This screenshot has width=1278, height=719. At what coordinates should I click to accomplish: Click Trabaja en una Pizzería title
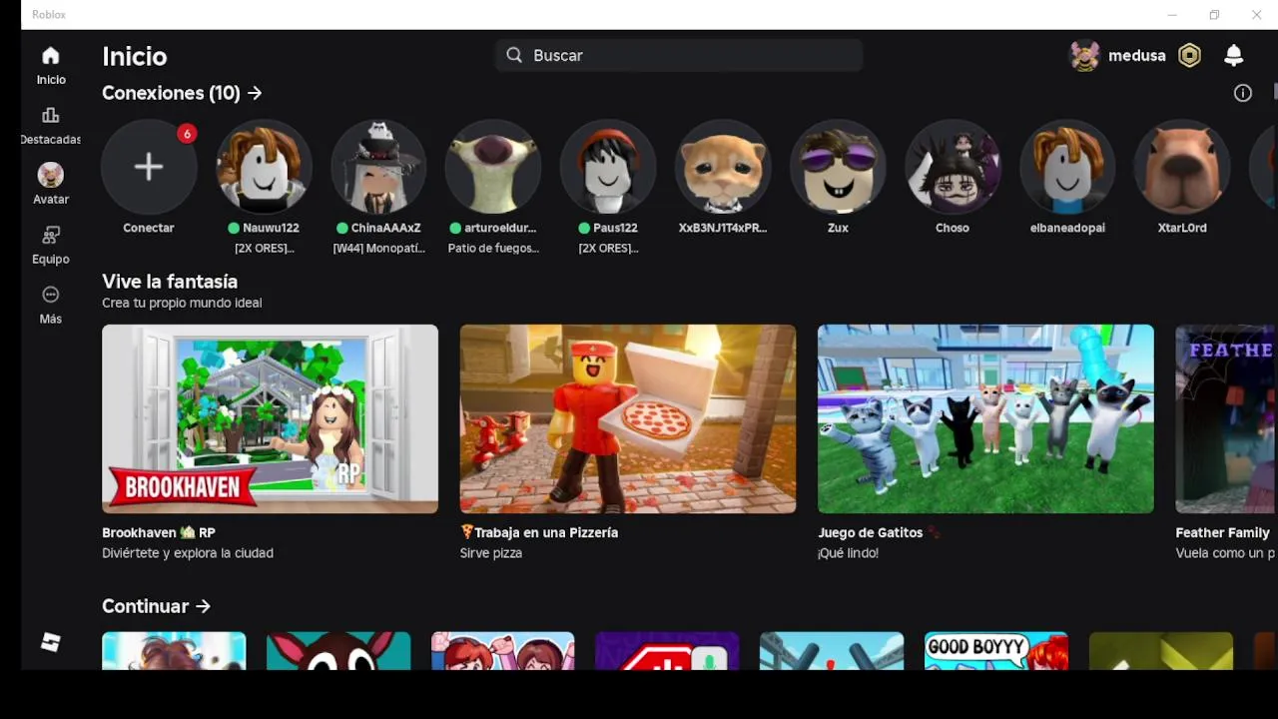click(539, 532)
